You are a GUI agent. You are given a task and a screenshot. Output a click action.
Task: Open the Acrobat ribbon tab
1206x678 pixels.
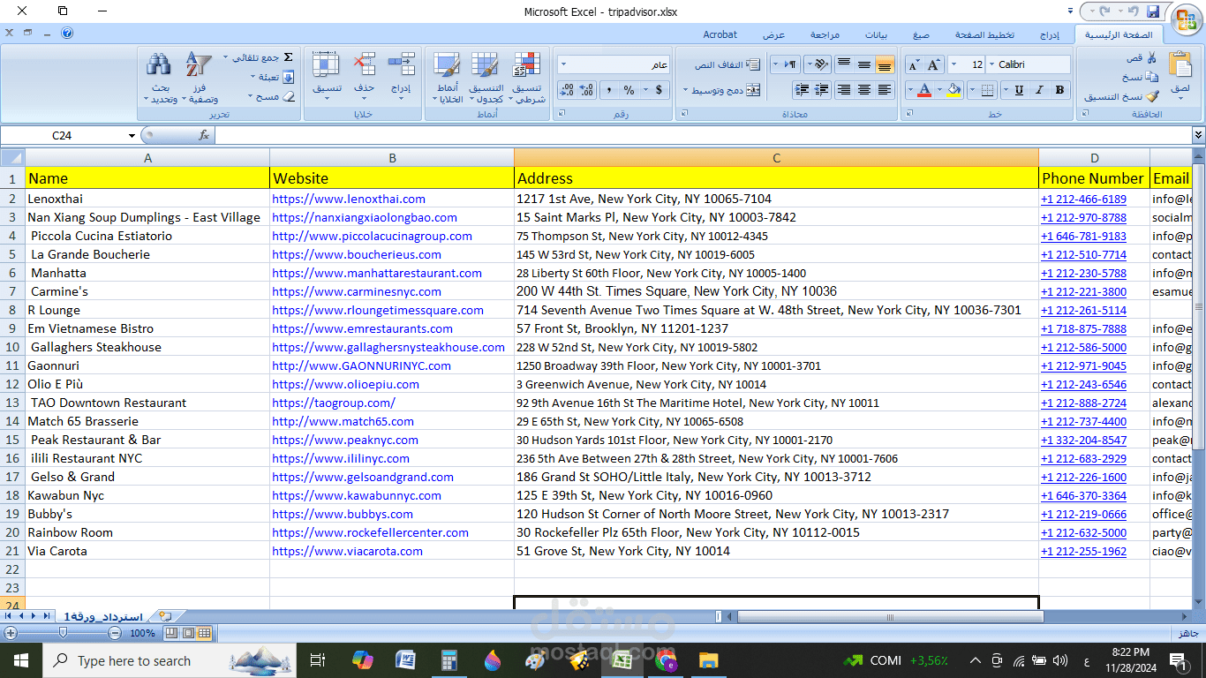coord(720,34)
